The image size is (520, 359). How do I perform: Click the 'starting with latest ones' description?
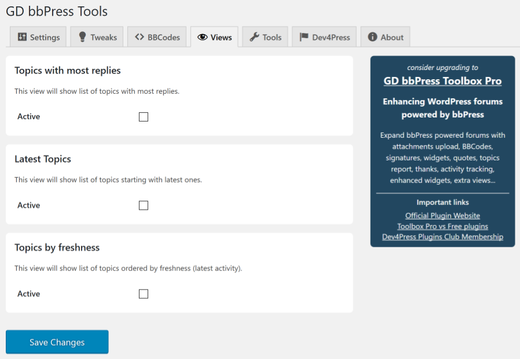(108, 179)
